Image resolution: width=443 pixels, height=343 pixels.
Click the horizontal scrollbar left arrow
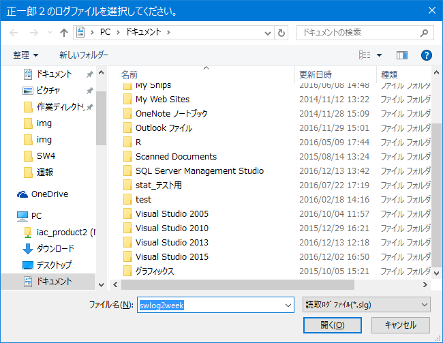115,285
